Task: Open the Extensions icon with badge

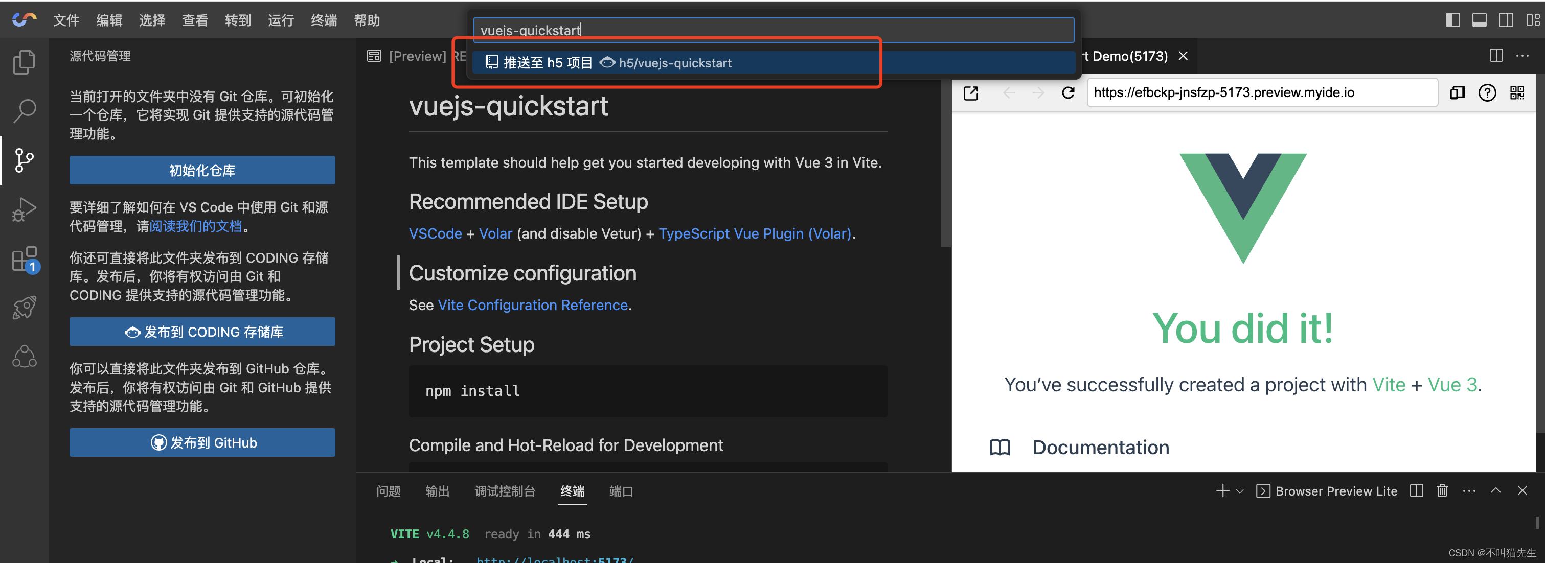Action: [x=25, y=259]
